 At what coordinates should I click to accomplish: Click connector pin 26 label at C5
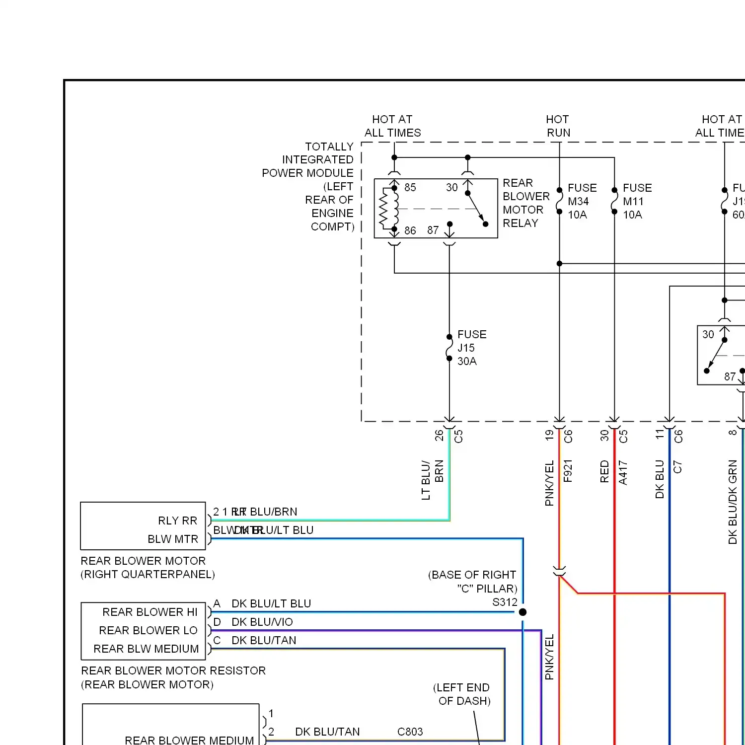pyautogui.click(x=439, y=436)
